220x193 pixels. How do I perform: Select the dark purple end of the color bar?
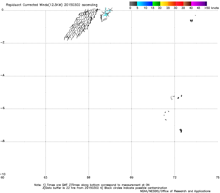click(205, 4)
